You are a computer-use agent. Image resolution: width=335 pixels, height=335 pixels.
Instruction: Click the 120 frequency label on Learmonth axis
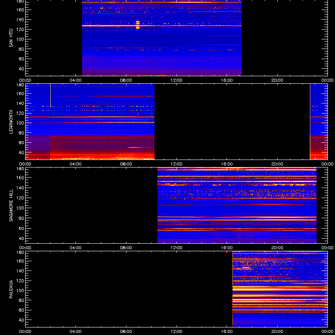20,113
